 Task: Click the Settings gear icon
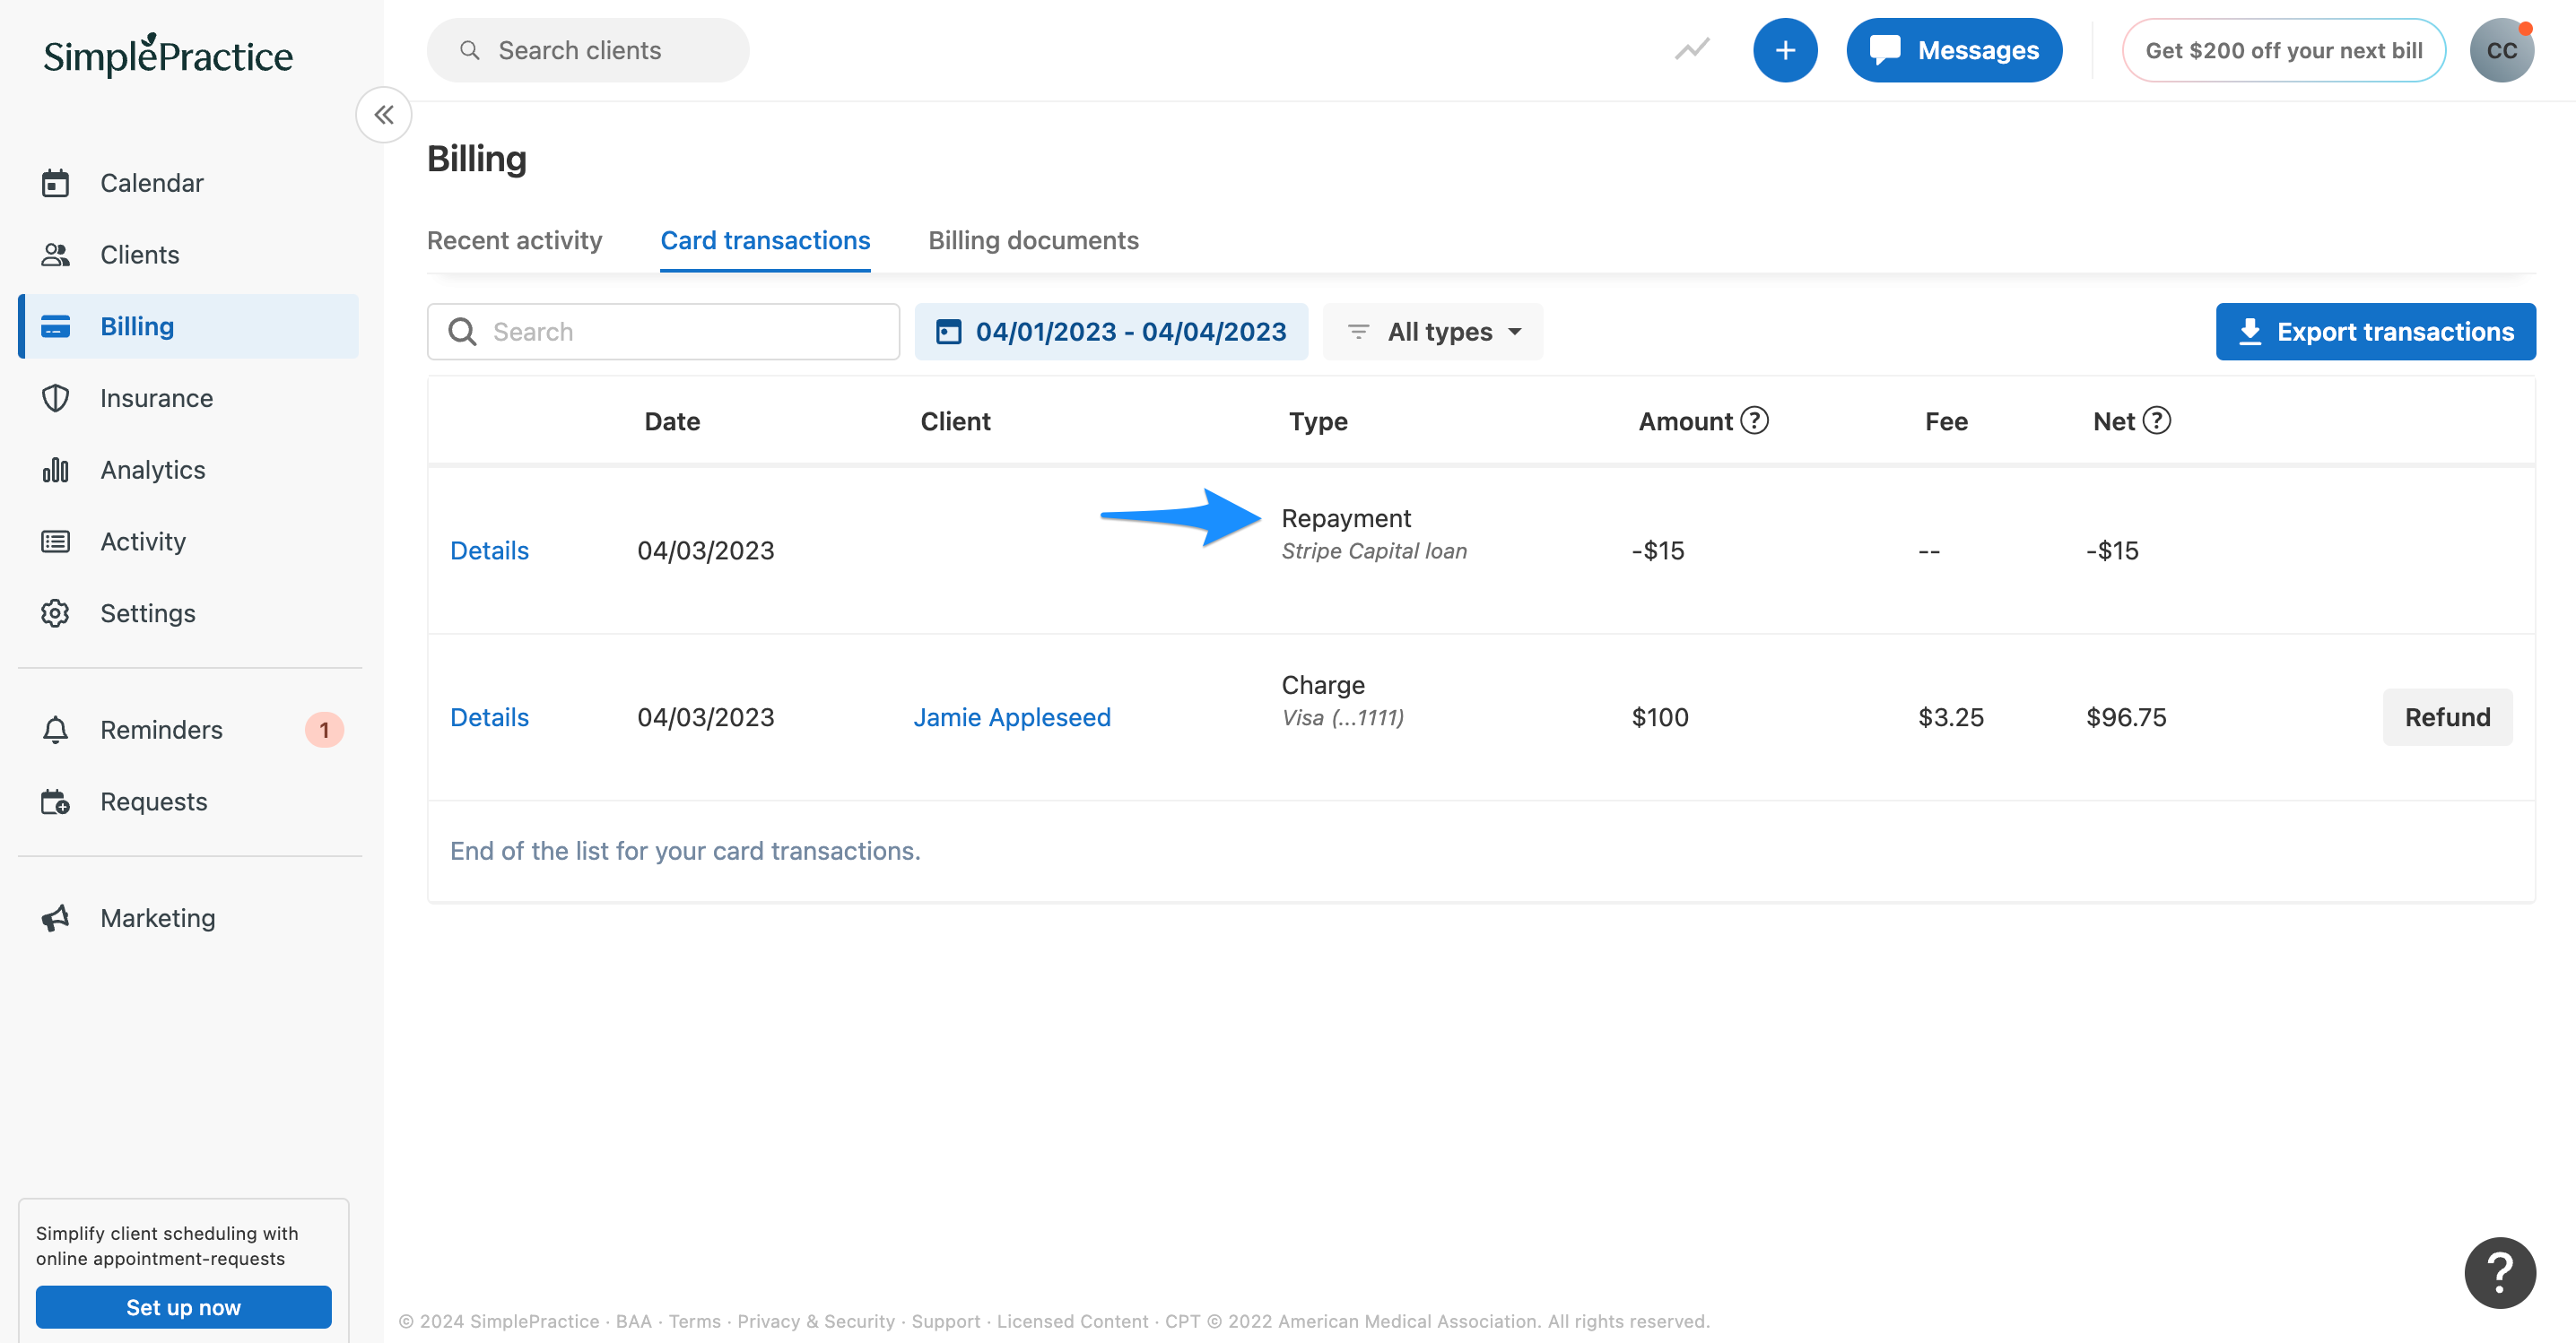coord(55,612)
